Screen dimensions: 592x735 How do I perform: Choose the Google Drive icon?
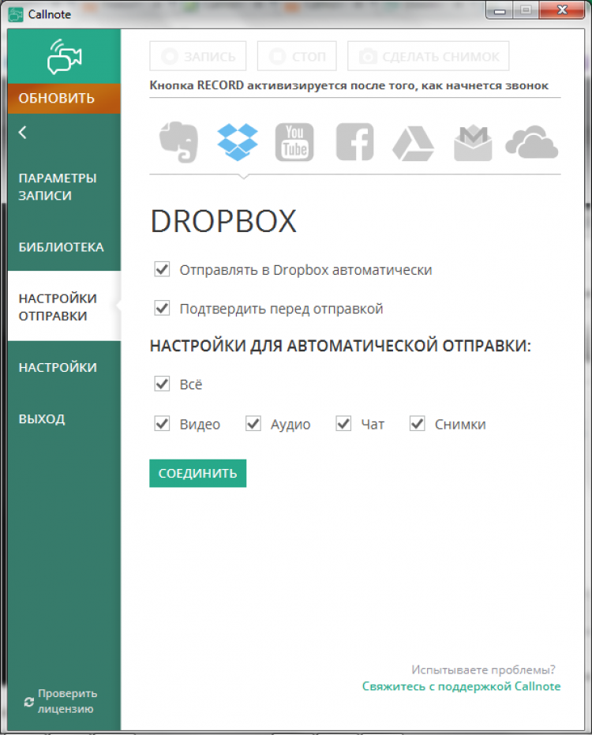(413, 144)
